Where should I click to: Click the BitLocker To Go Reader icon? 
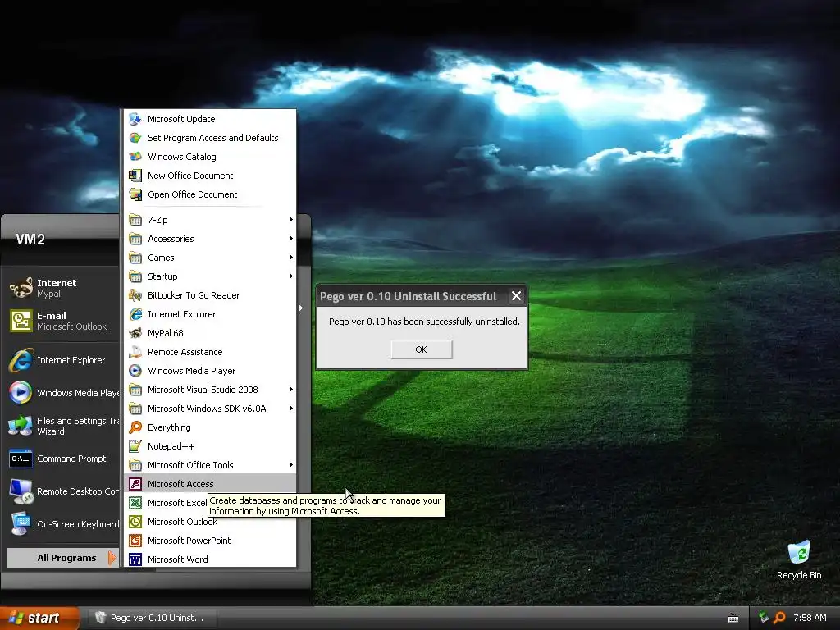(135, 295)
